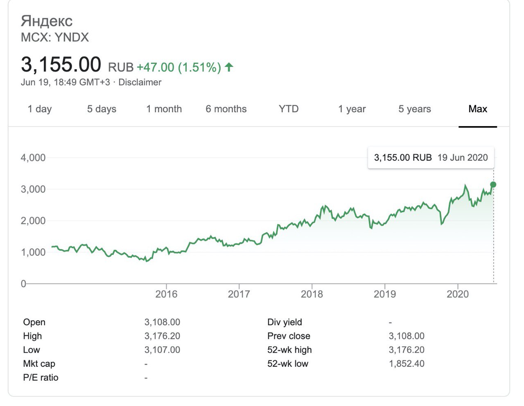Open the 5 years chart tab
The width and height of the screenshot is (524, 406).
tap(415, 109)
